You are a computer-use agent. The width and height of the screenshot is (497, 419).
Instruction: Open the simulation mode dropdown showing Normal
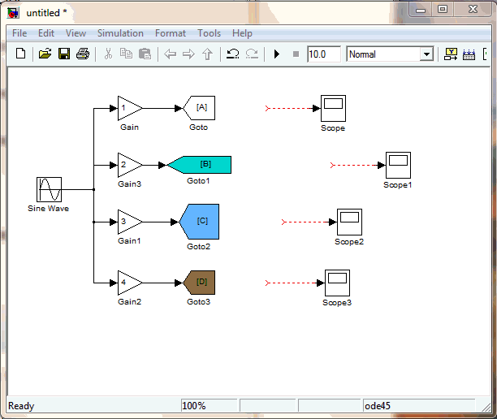426,54
